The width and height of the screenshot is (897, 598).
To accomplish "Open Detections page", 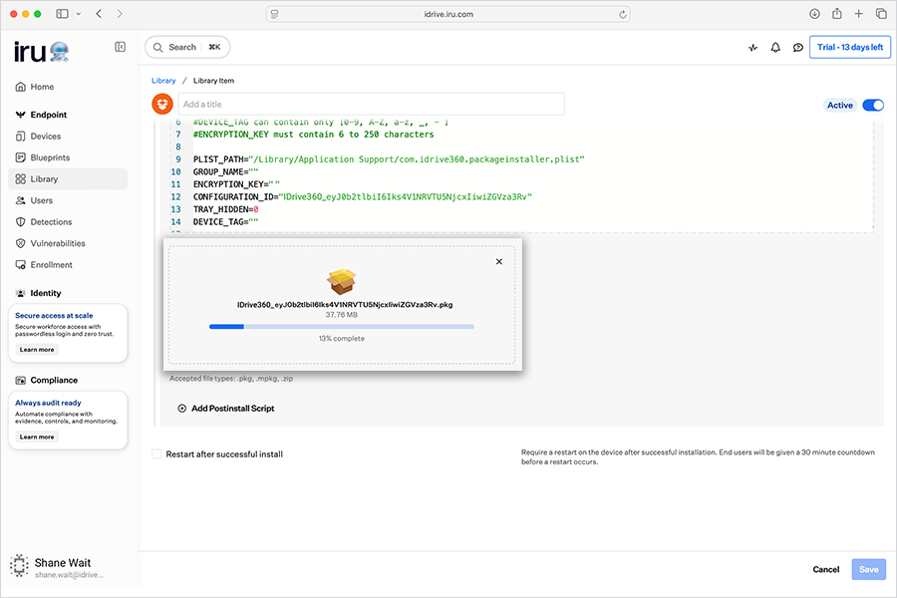I will pyautogui.click(x=68, y=222).
